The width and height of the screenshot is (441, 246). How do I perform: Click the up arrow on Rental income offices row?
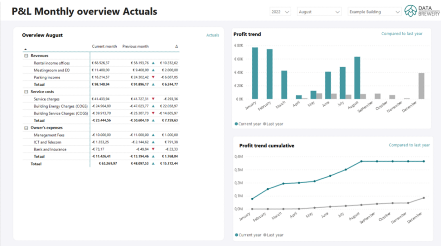pos(153,63)
